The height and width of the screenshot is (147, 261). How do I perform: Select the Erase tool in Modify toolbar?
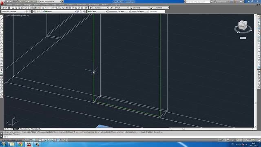click(x=259, y=16)
